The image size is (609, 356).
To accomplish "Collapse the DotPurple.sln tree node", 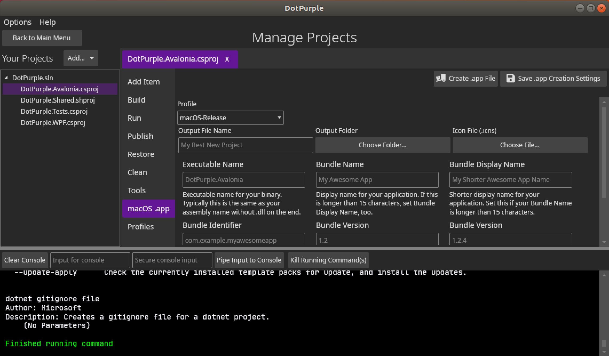I will [6, 78].
